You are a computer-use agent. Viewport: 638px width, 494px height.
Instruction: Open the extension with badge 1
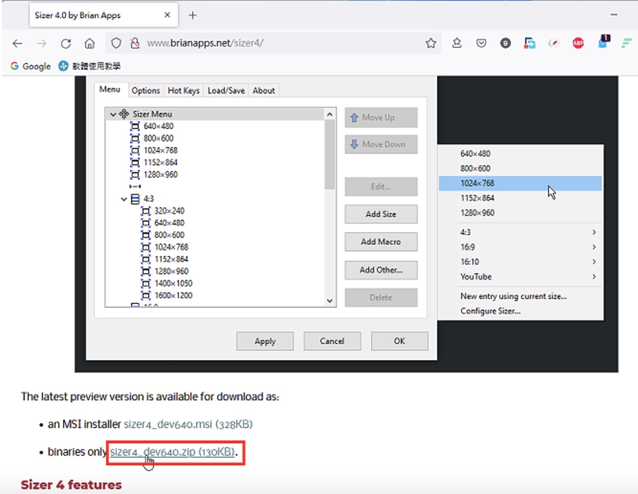(603, 42)
